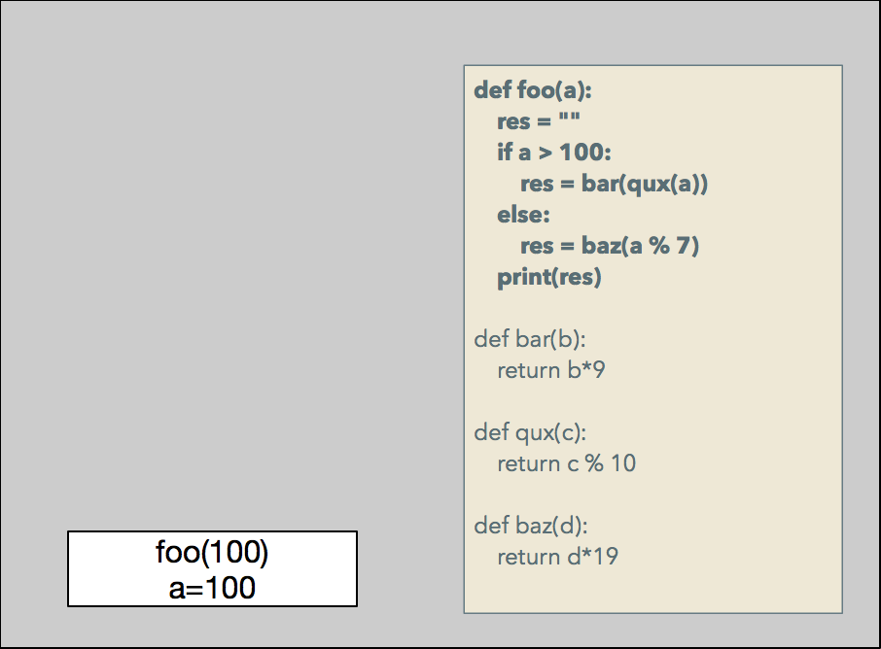Click the 'else:' keyword line
This screenshot has height=649, width=881.
coord(523,215)
